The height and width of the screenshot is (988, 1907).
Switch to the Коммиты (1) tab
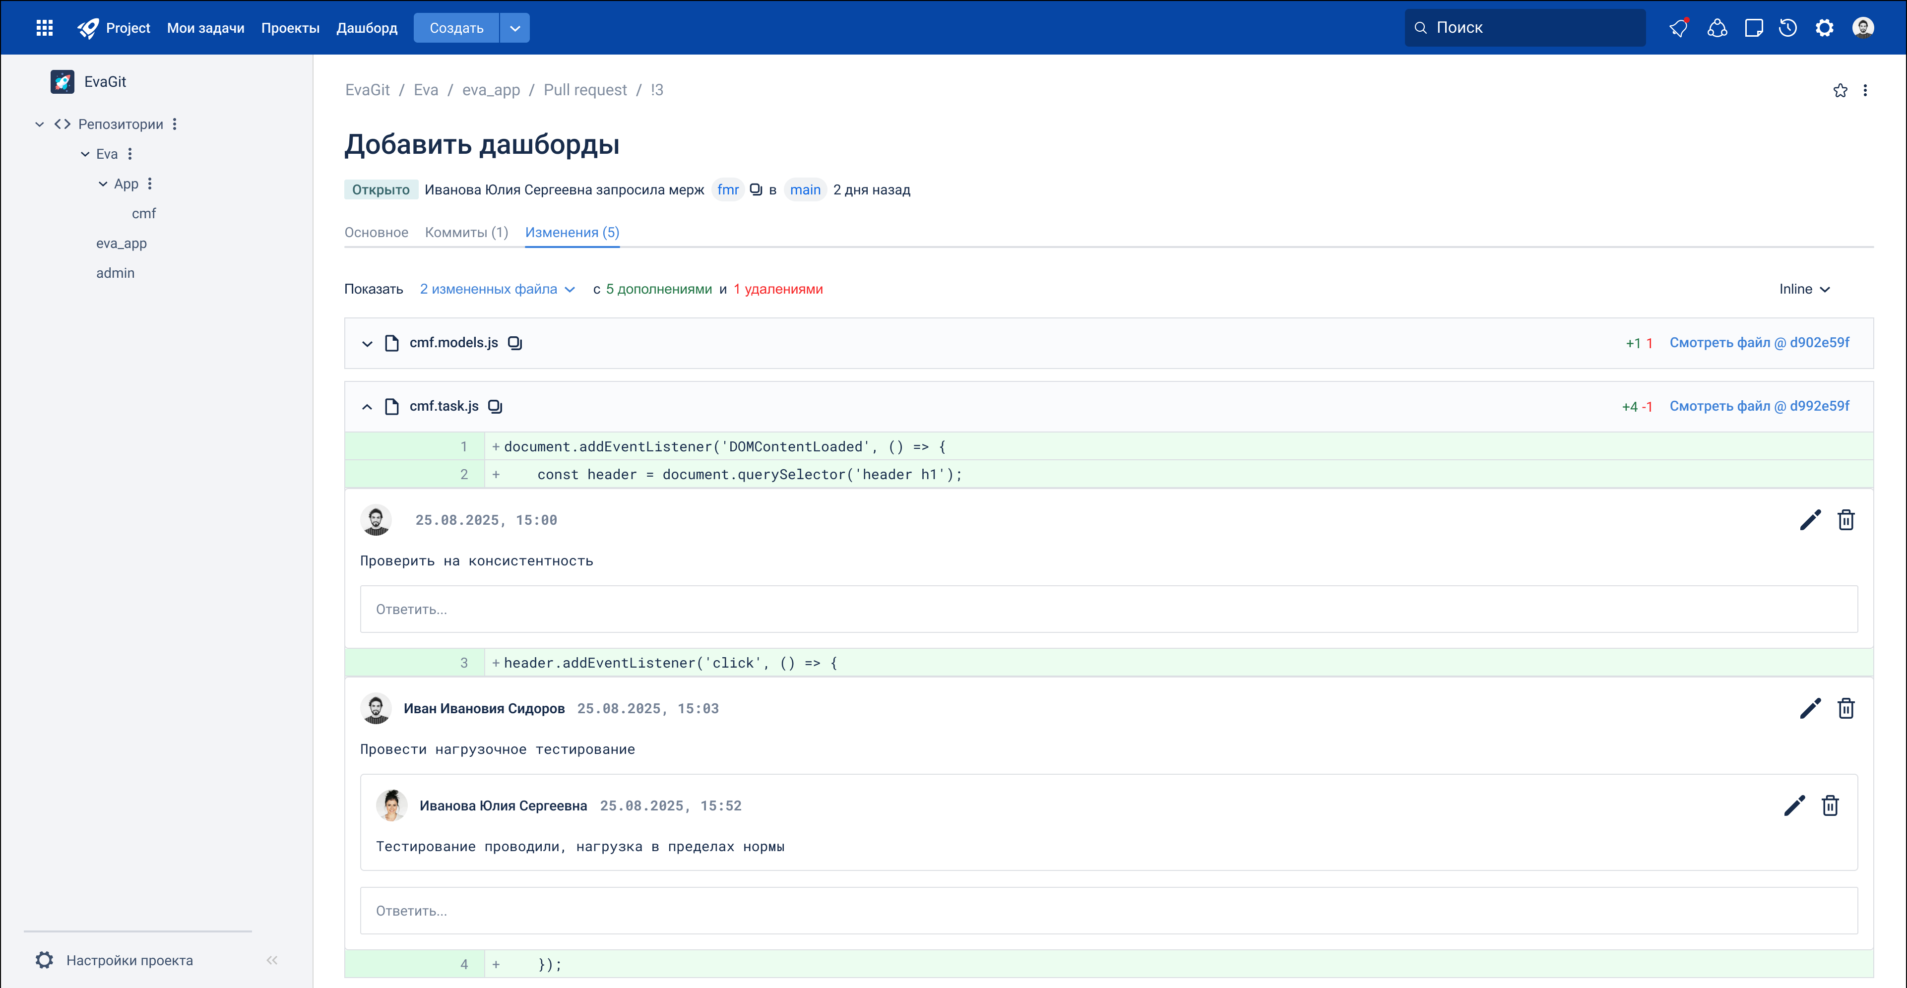coord(466,233)
